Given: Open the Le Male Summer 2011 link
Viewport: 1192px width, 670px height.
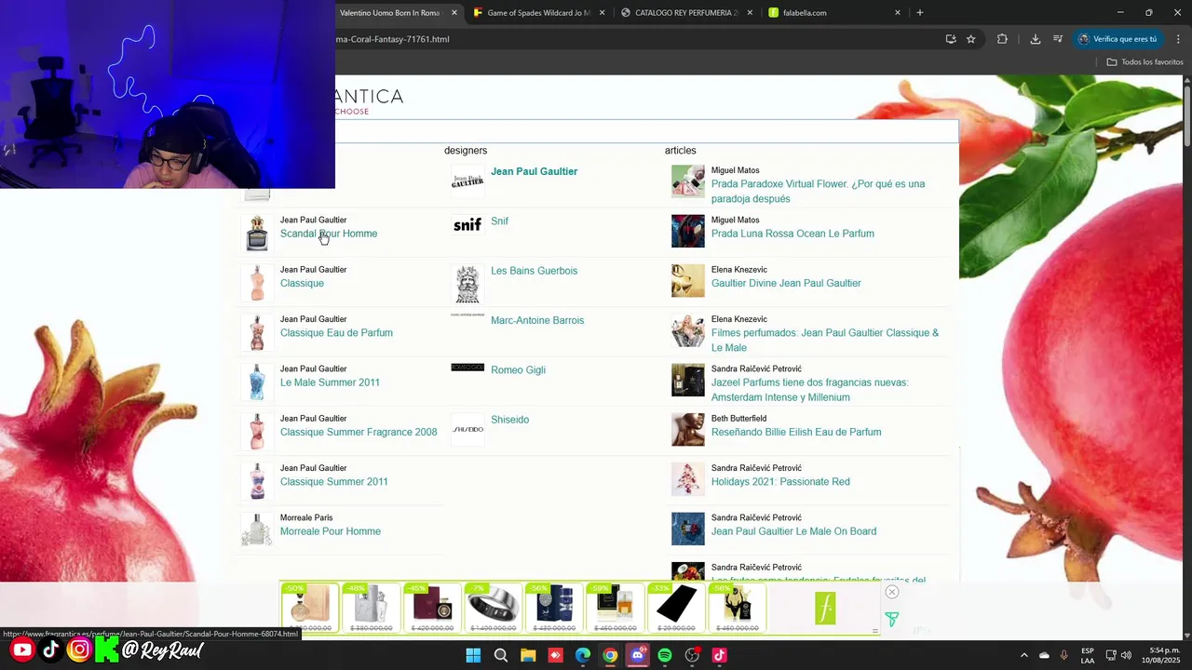Looking at the screenshot, I should click(330, 382).
